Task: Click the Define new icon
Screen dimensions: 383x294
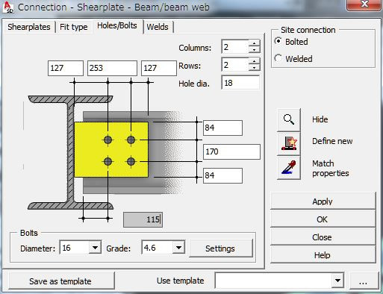Action: tap(289, 143)
